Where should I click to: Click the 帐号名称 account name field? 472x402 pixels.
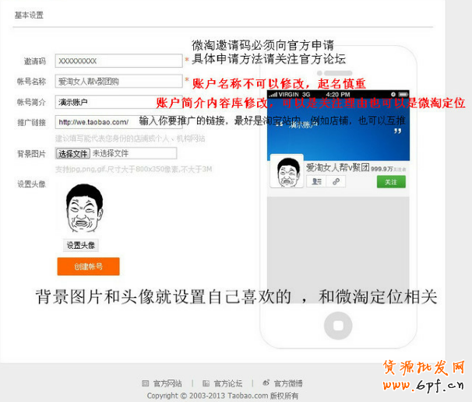(118, 81)
